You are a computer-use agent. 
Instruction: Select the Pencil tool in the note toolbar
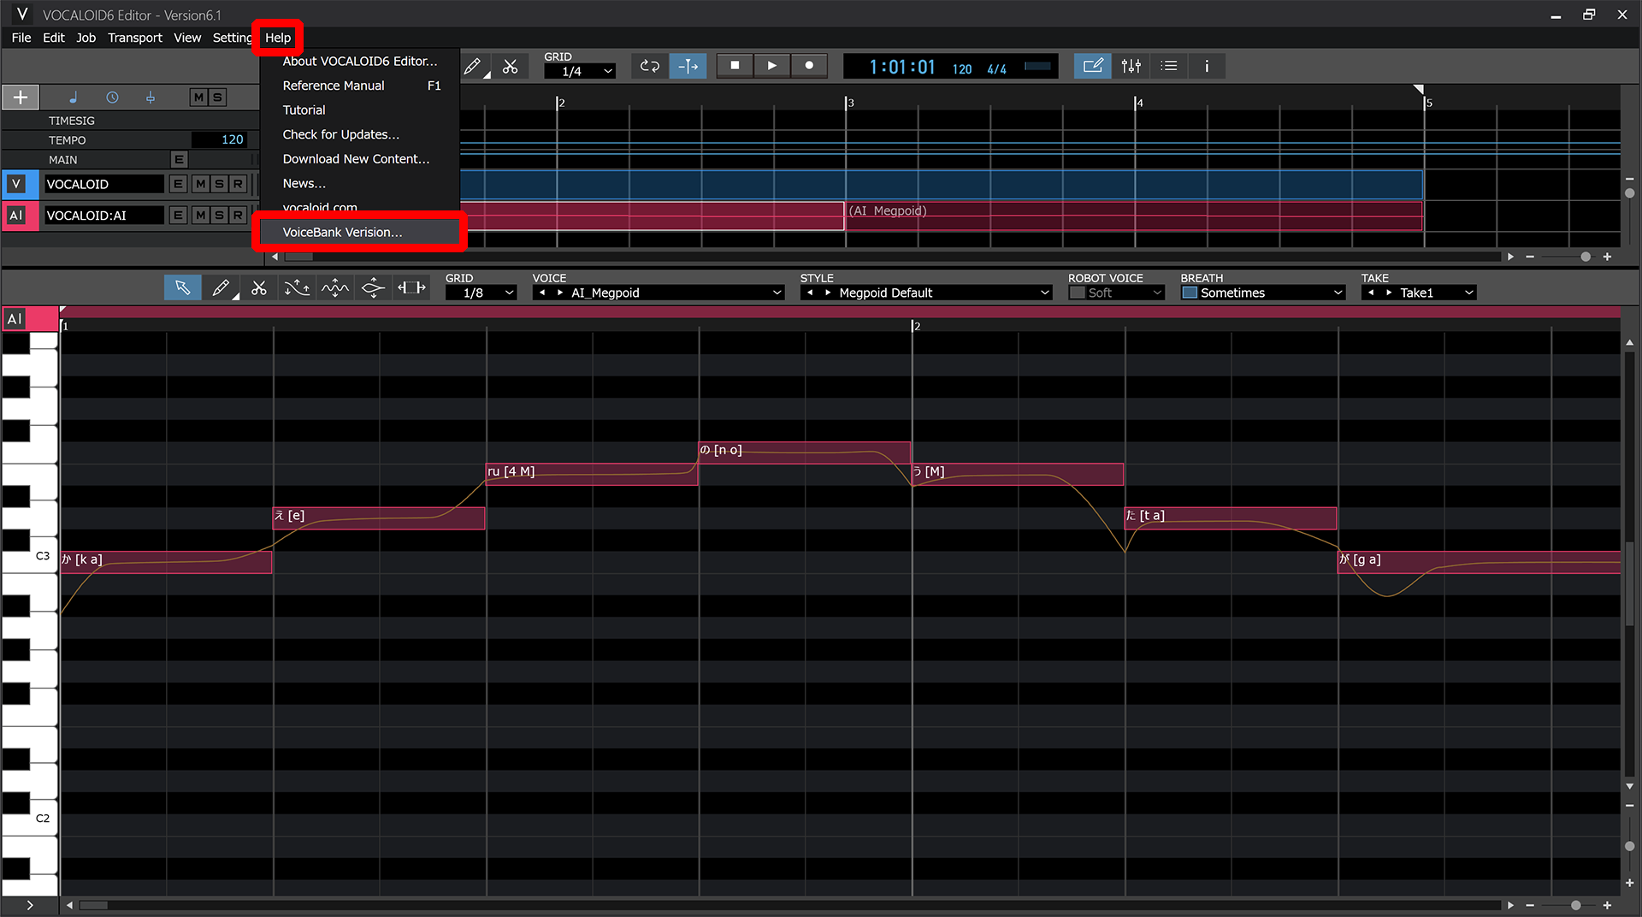[x=221, y=287]
